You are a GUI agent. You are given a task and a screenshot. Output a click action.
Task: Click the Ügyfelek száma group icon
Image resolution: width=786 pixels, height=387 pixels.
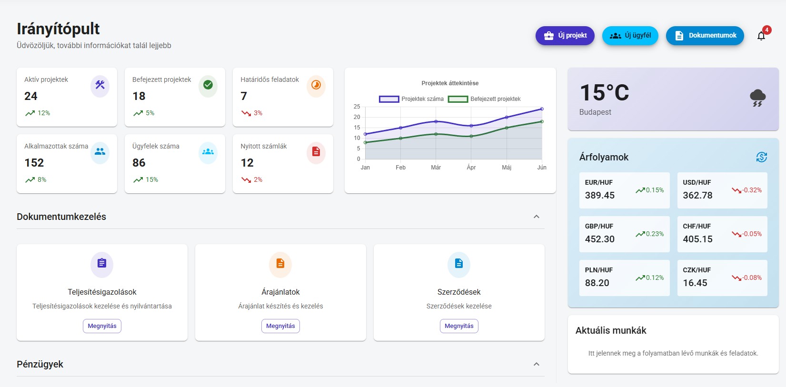coord(208,152)
